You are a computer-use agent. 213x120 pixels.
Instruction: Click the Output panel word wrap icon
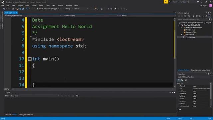point(77,96)
